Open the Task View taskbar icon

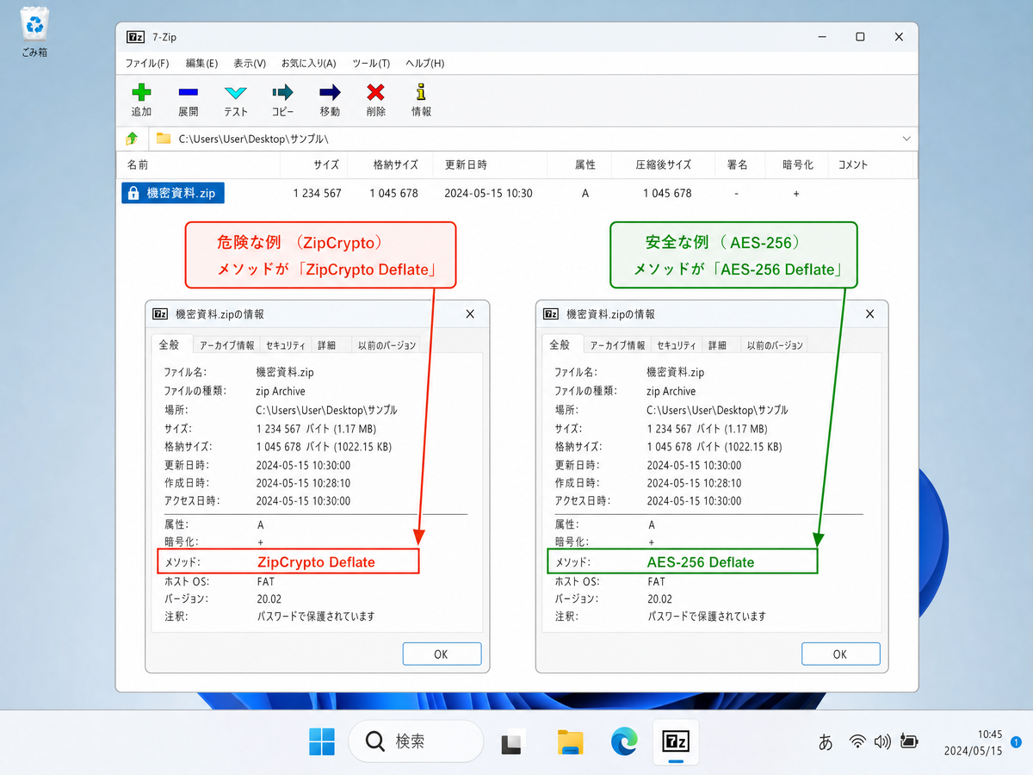coord(513,741)
